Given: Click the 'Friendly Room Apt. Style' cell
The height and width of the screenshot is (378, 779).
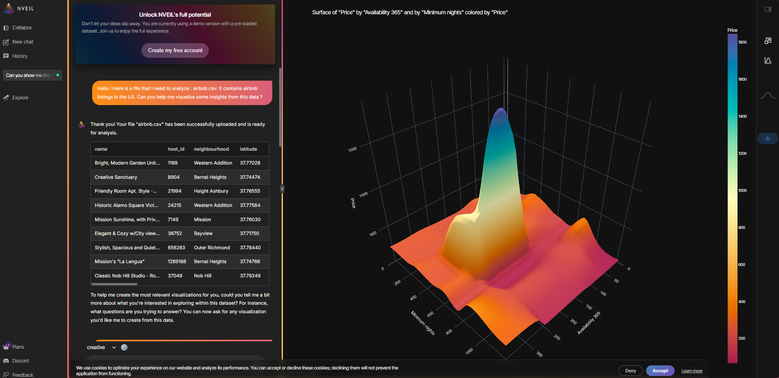Looking at the screenshot, I should (126, 191).
